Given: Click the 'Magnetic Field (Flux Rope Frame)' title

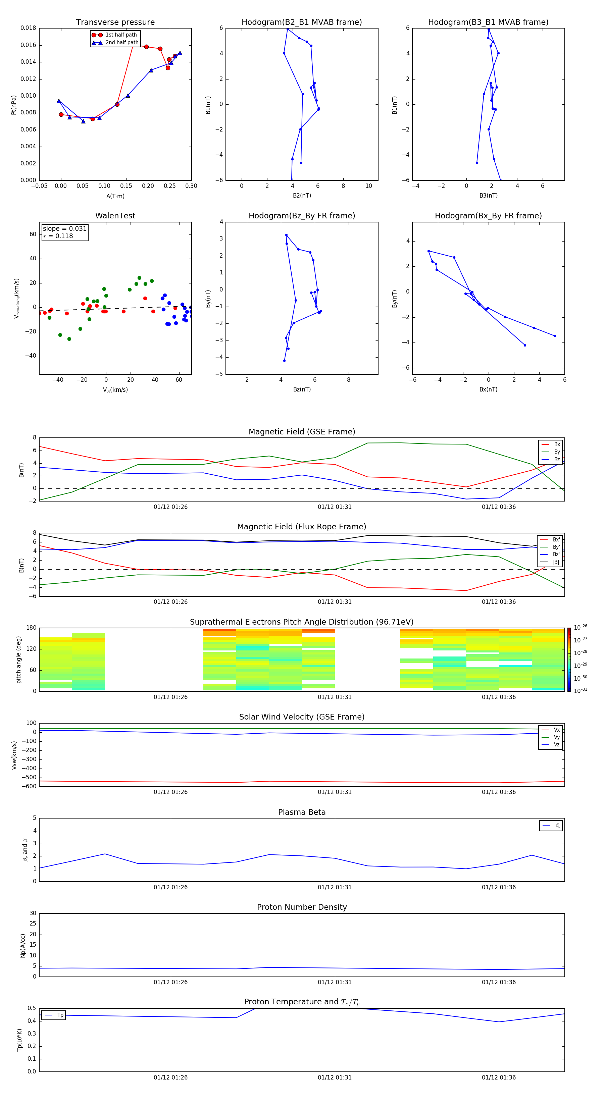Looking at the screenshot, I should [x=302, y=527].
